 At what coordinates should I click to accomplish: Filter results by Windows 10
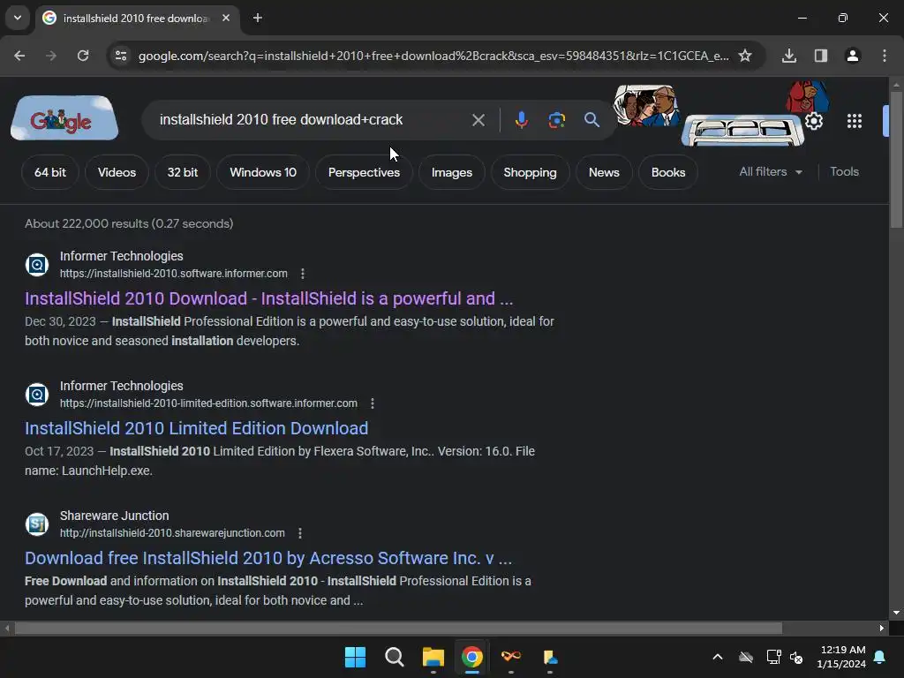point(263,172)
